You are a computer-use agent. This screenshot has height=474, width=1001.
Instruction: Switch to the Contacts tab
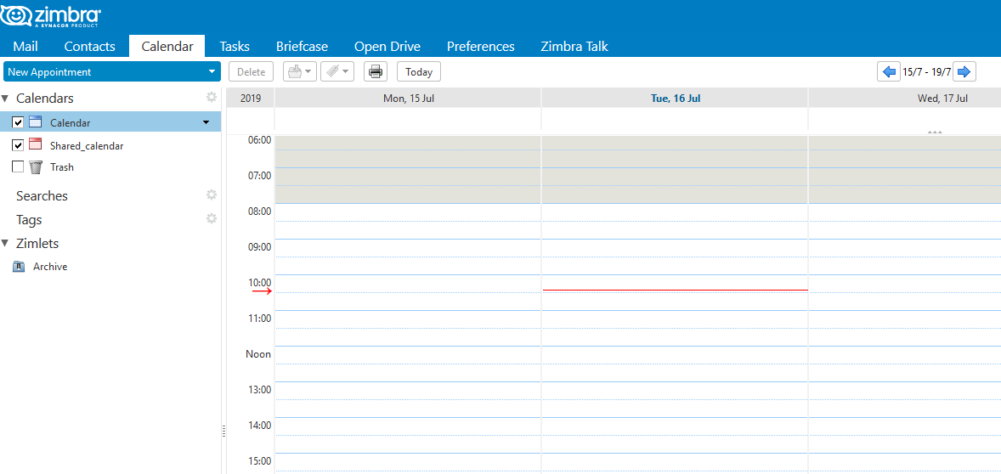pos(89,47)
